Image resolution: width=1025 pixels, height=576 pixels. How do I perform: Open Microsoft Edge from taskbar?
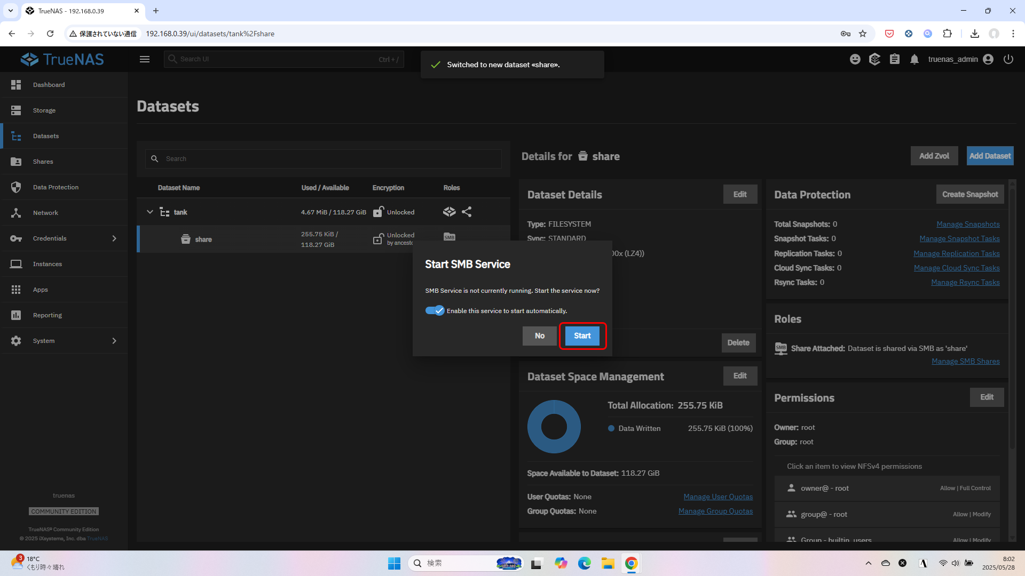(584, 563)
